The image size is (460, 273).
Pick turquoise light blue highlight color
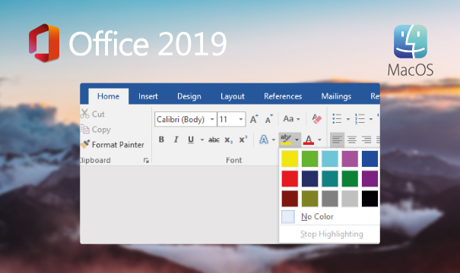[330, 158]
